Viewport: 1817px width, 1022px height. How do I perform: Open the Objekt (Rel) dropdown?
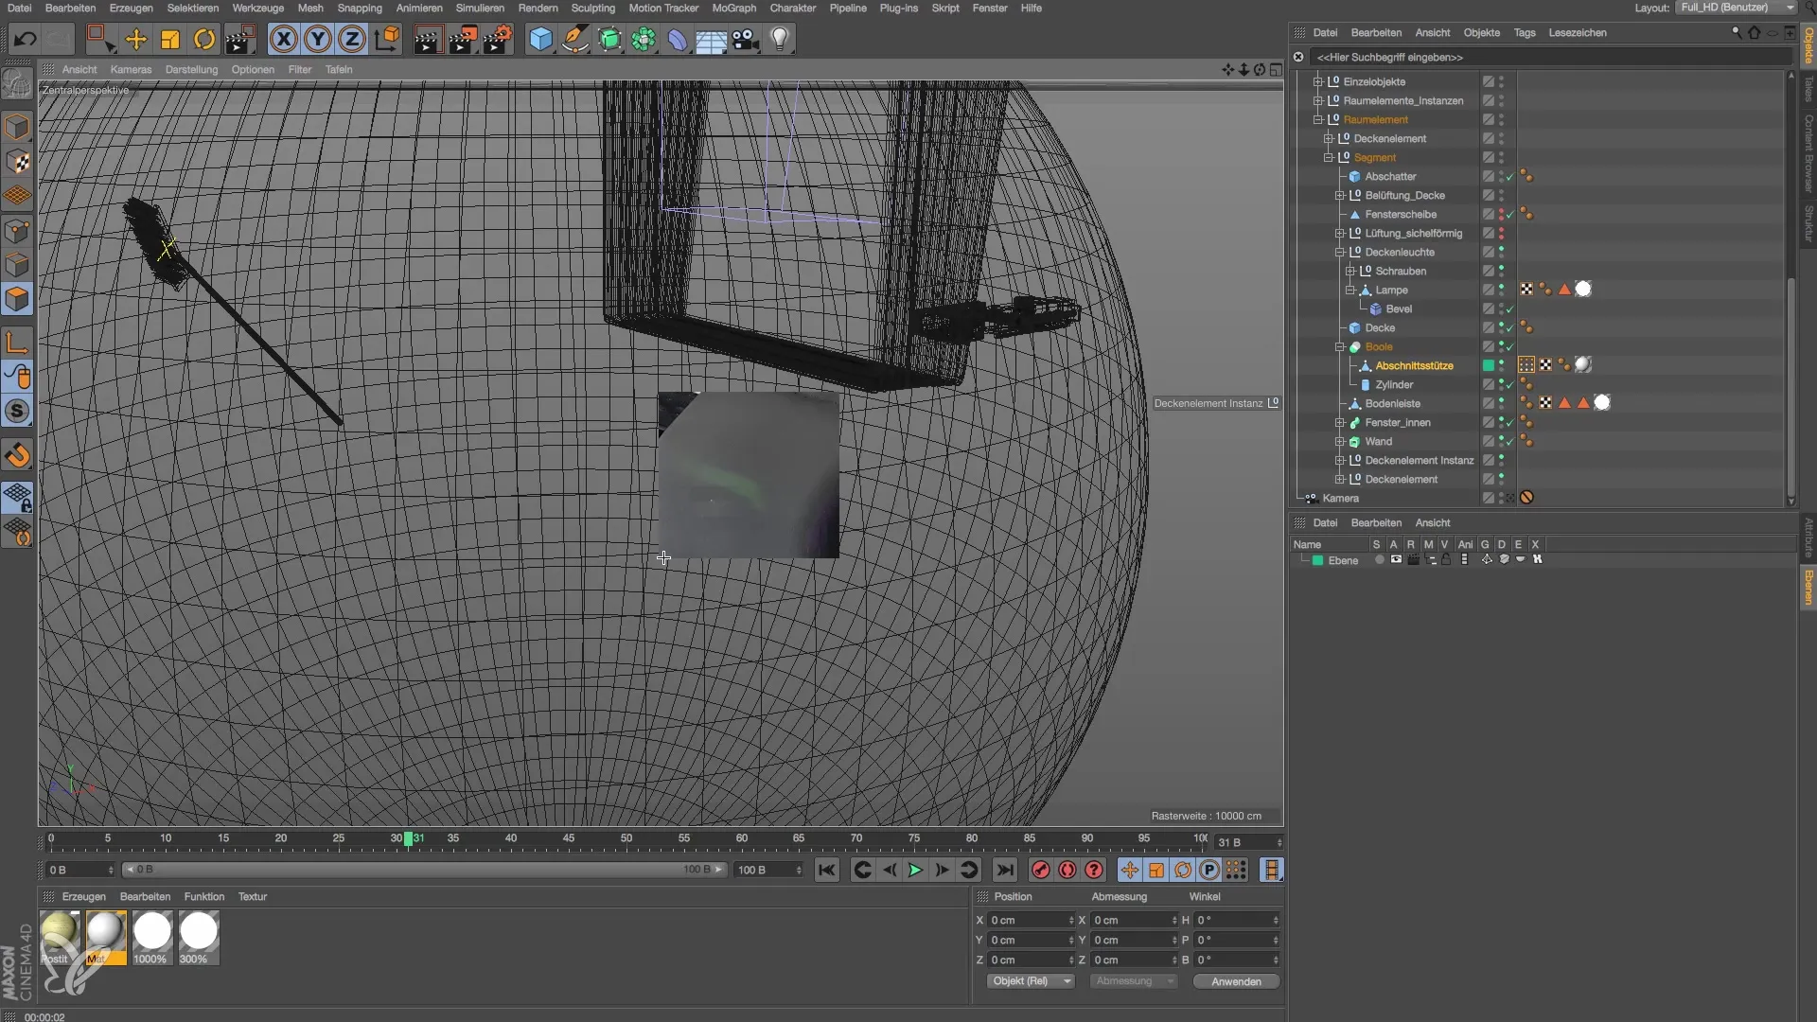point(1031,981)
